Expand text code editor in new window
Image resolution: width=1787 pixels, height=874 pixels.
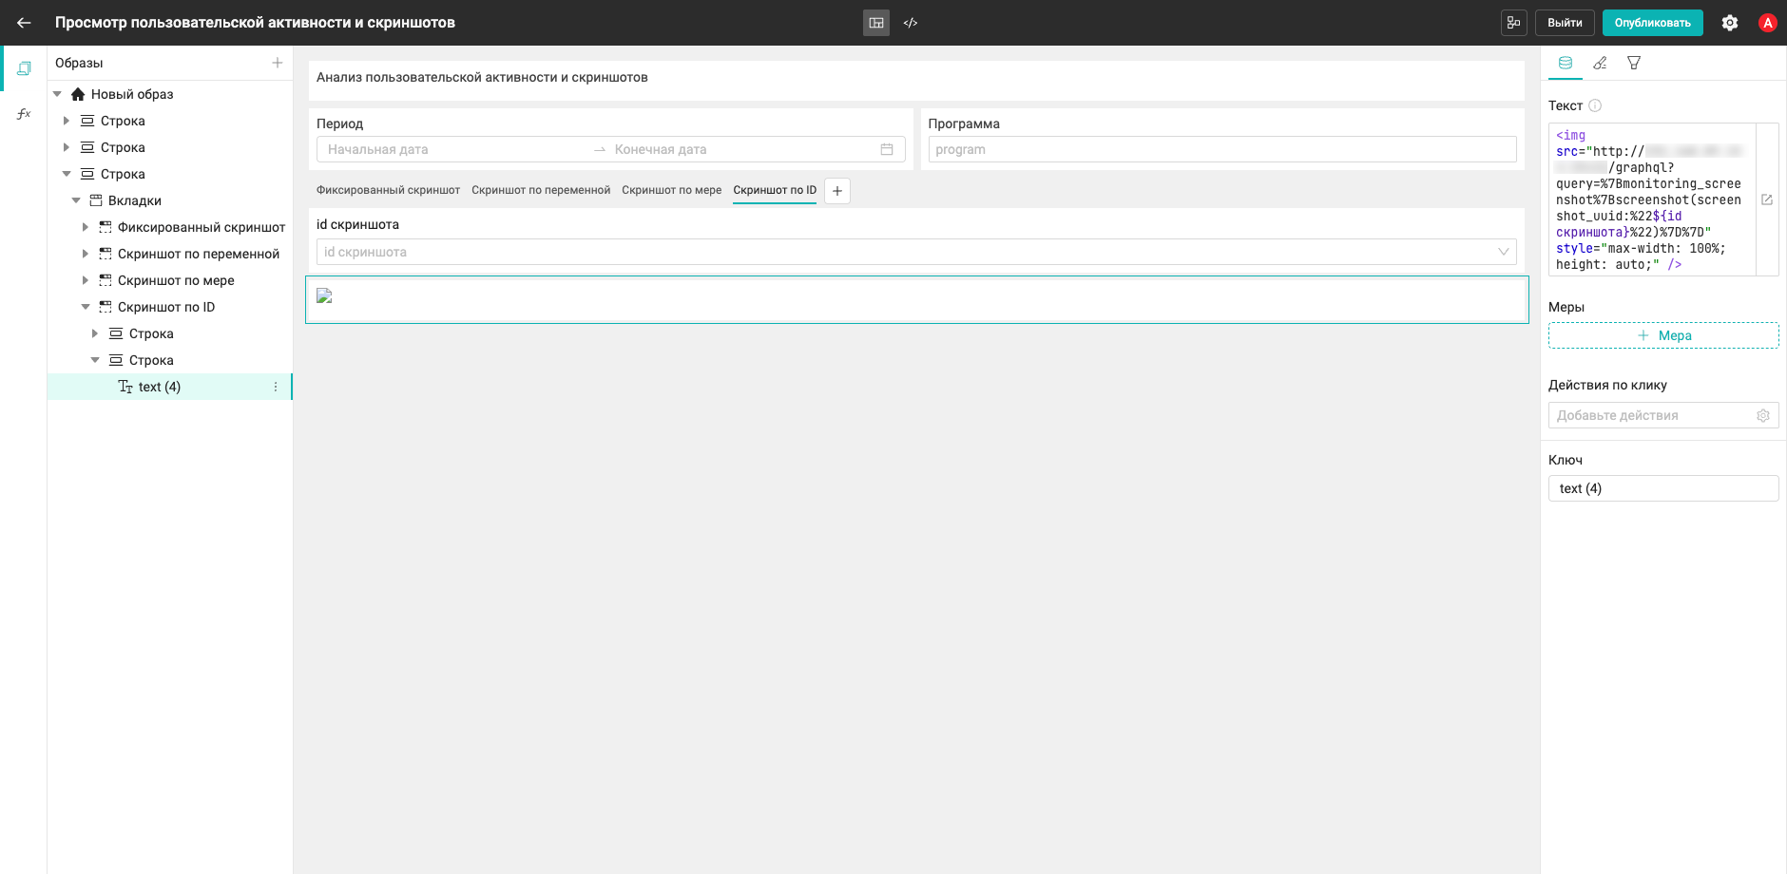click(x=1767, y=199)
